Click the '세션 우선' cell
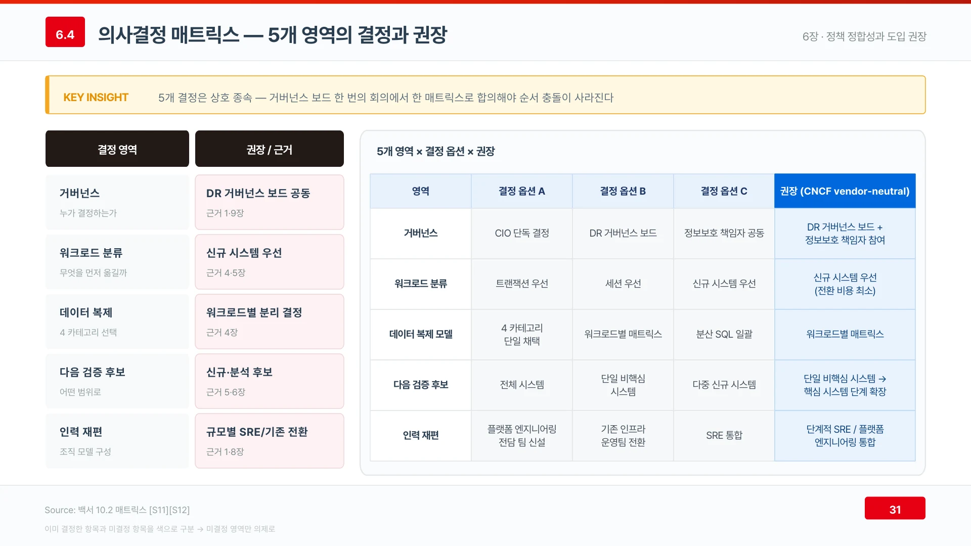Viewport: 971px width, 546px height. point(623,284)
